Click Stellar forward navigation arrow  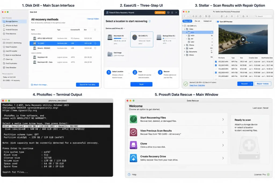point(188,16)
